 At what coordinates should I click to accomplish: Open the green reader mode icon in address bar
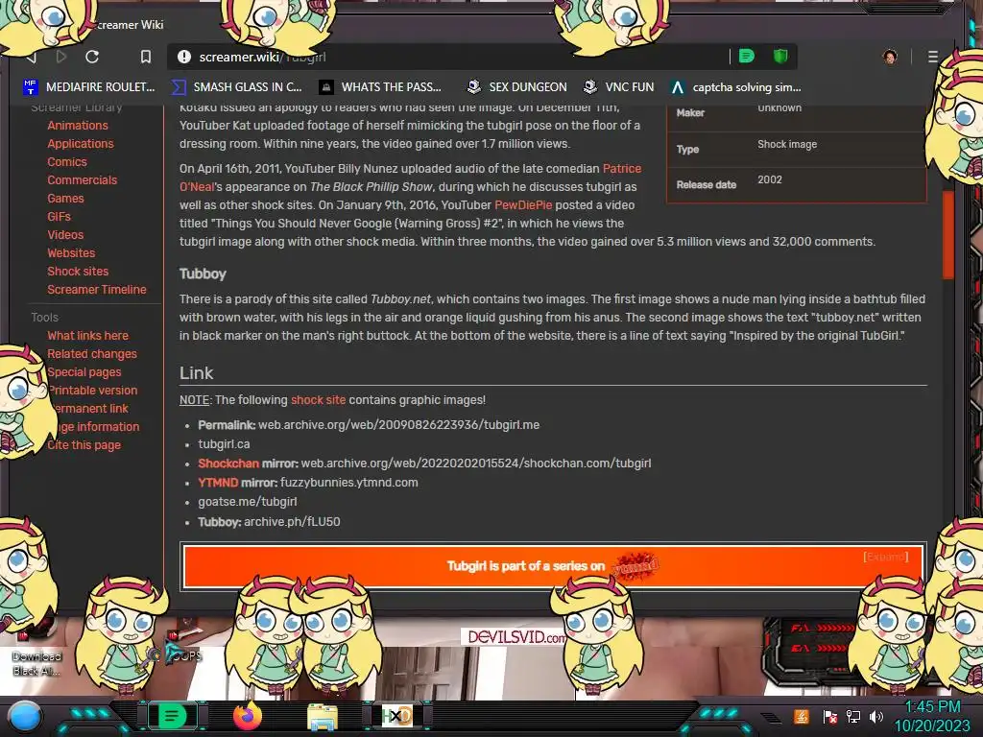tap(746, 57)
